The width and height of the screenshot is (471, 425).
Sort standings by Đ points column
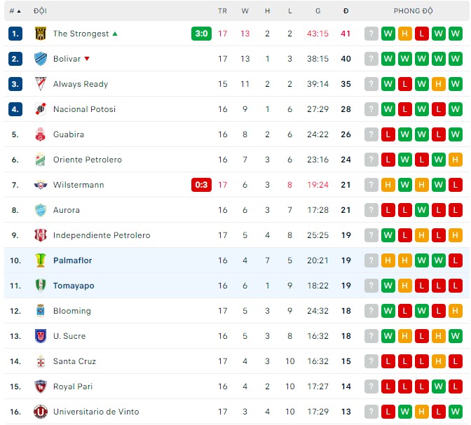tap(346, 11)
